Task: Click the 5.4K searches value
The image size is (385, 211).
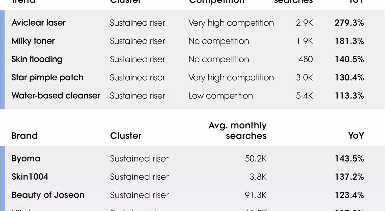Action: pos(304,96)
